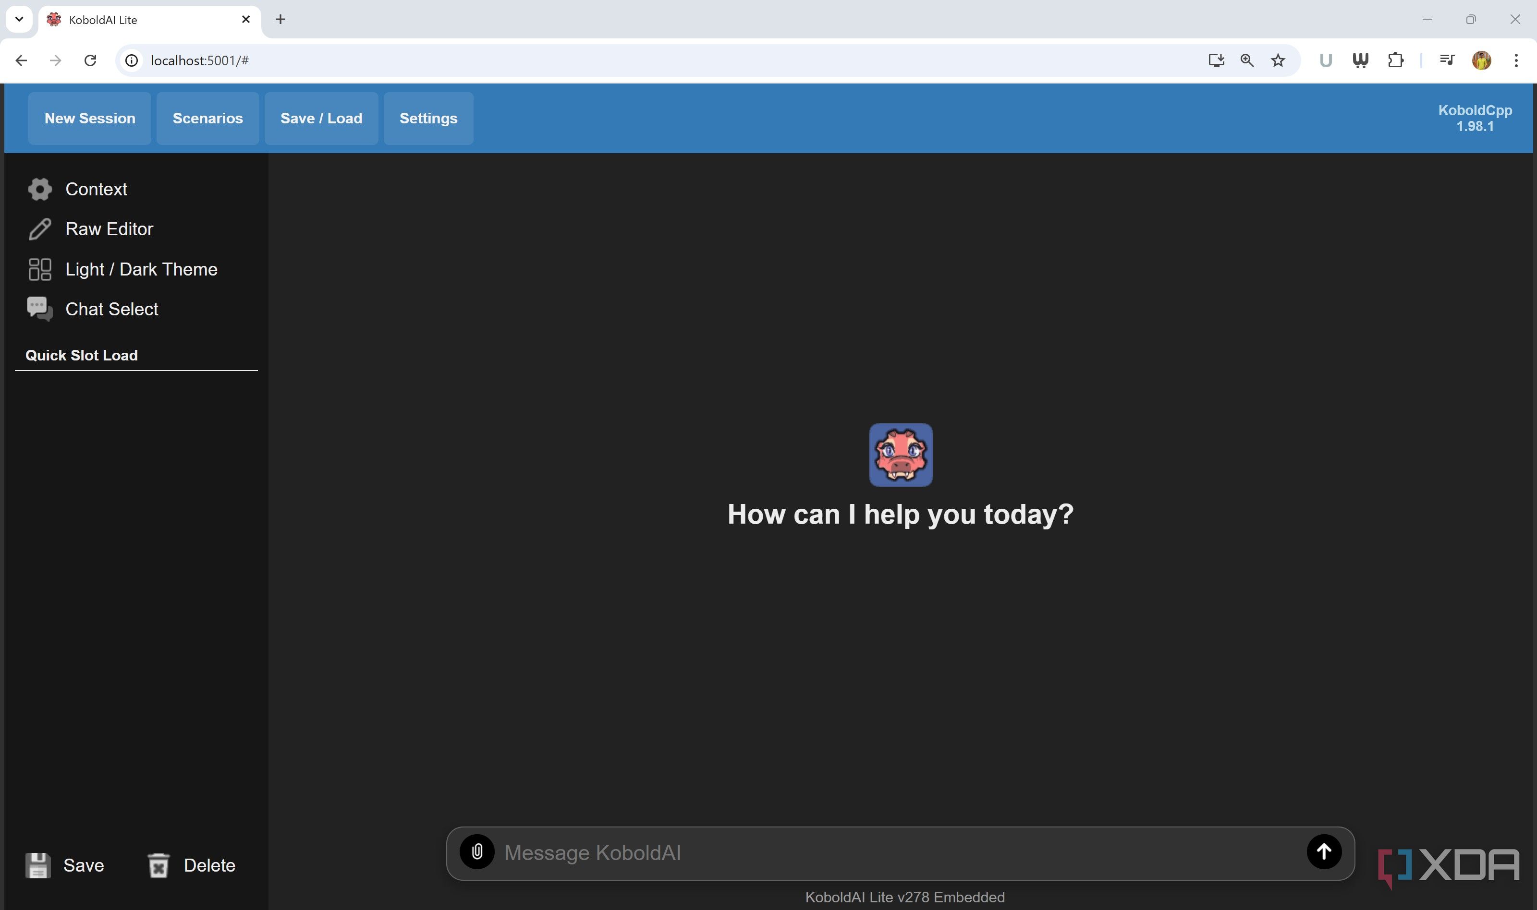The image size is (1537, 910).
Task: Click the KoboldCpp 1.98.1 version link
Action: [1475, 119]
